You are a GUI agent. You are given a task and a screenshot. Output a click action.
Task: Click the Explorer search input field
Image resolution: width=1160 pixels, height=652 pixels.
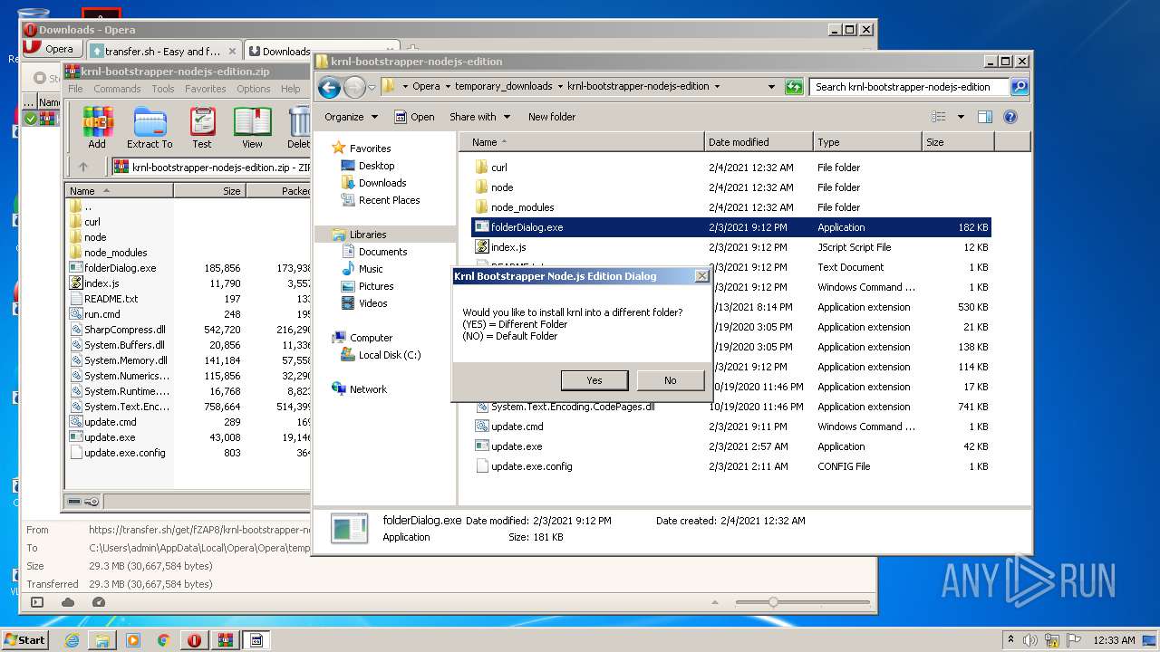pyautogui.click(x=909, y=87)
